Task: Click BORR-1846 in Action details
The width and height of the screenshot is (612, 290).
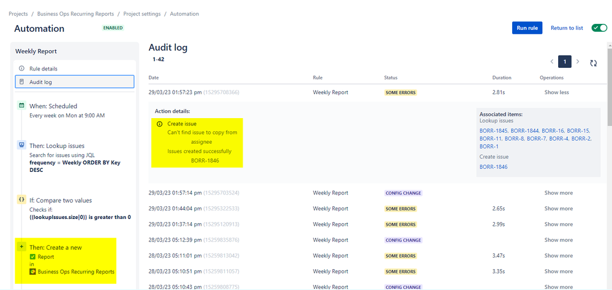Action: pos(205,160)
